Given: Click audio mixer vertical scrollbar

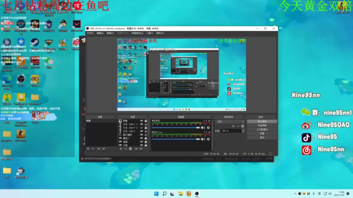Looking at the screenshot, I should point(212,135).
